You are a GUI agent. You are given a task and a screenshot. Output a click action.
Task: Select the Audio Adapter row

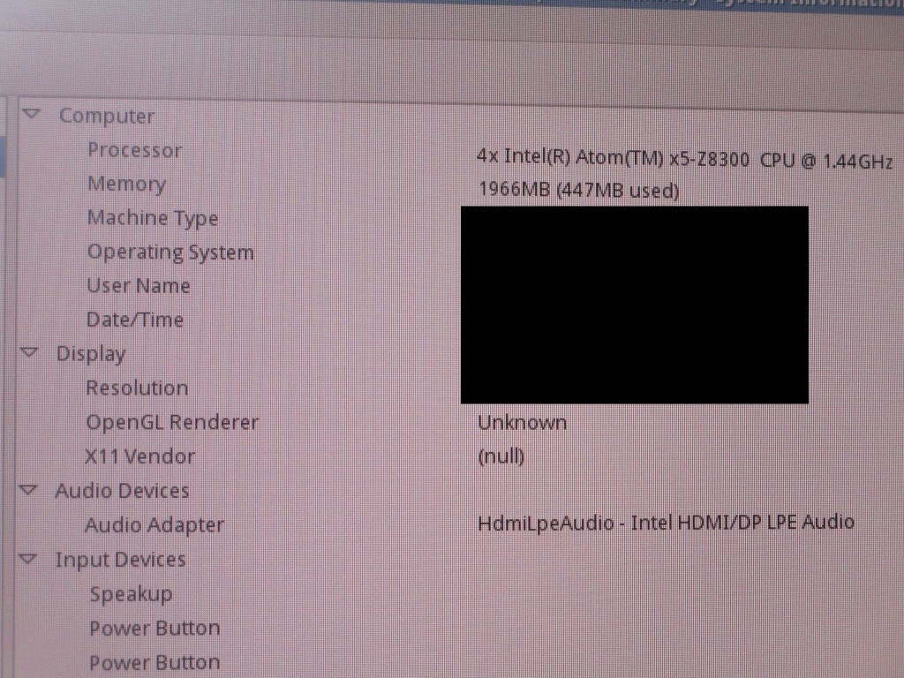154,525
